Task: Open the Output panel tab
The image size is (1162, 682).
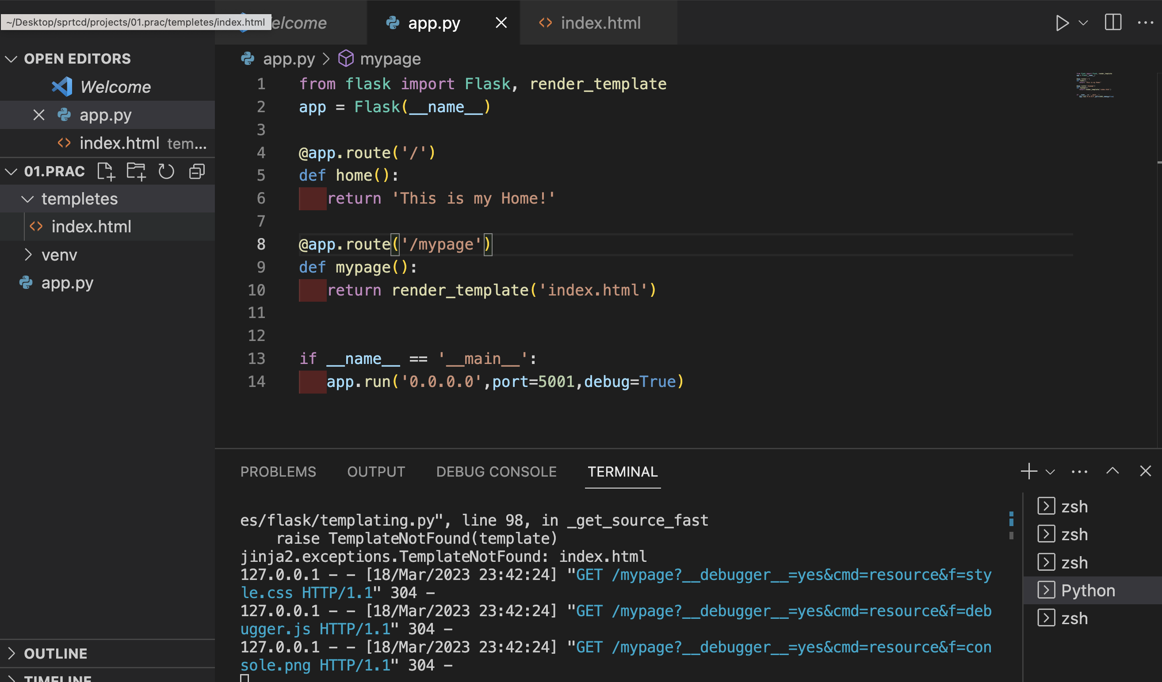Action: [x=376, y=472]
